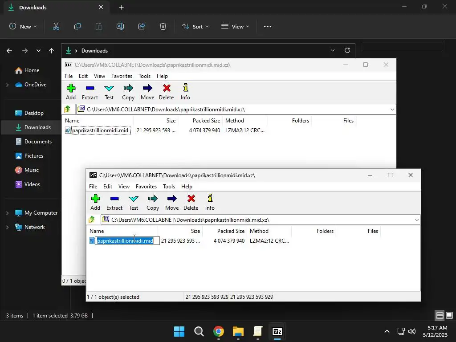The height and width of the screenshot is (342, 456).
Task: Open Favorites menu in front 7-Zip window
Action: (146, 187)
